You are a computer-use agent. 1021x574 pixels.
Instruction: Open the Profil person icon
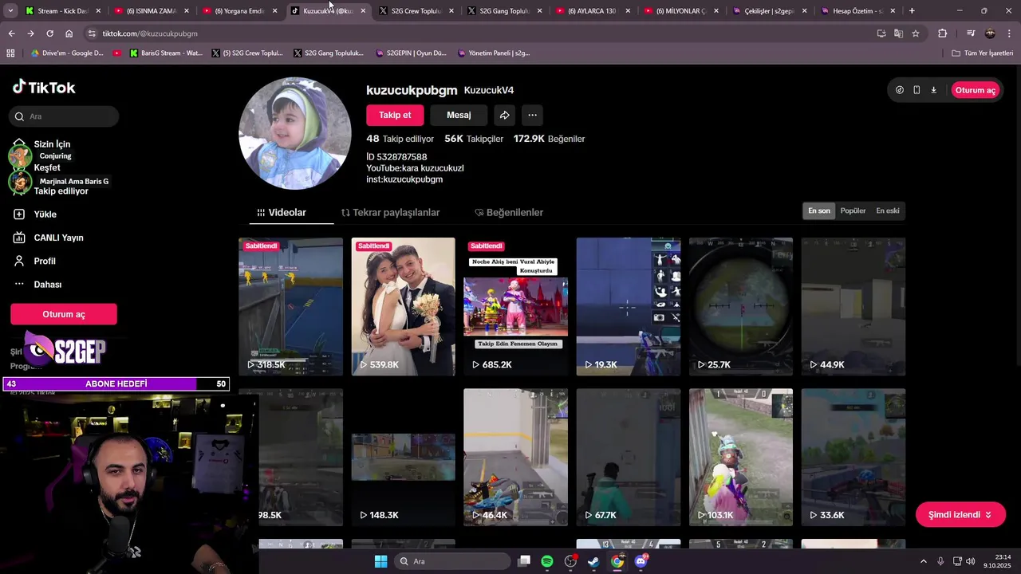19,261
